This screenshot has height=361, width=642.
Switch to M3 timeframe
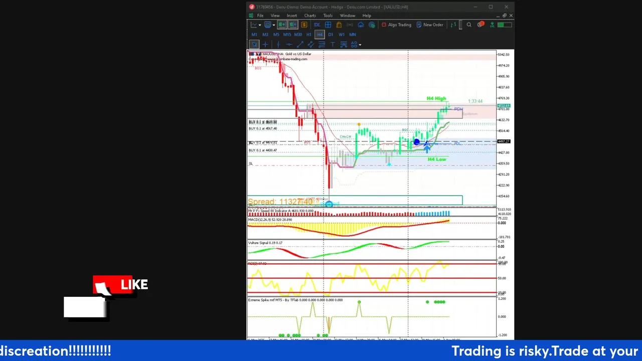pyautogui.click(x=265, y=35)
